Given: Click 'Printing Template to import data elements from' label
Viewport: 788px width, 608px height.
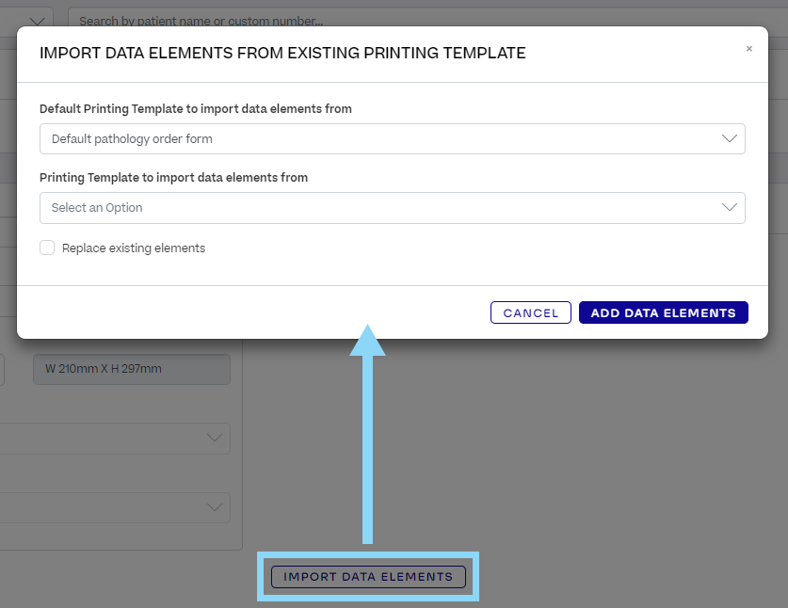Looking at the screenshot, I should tap(174, 177).
